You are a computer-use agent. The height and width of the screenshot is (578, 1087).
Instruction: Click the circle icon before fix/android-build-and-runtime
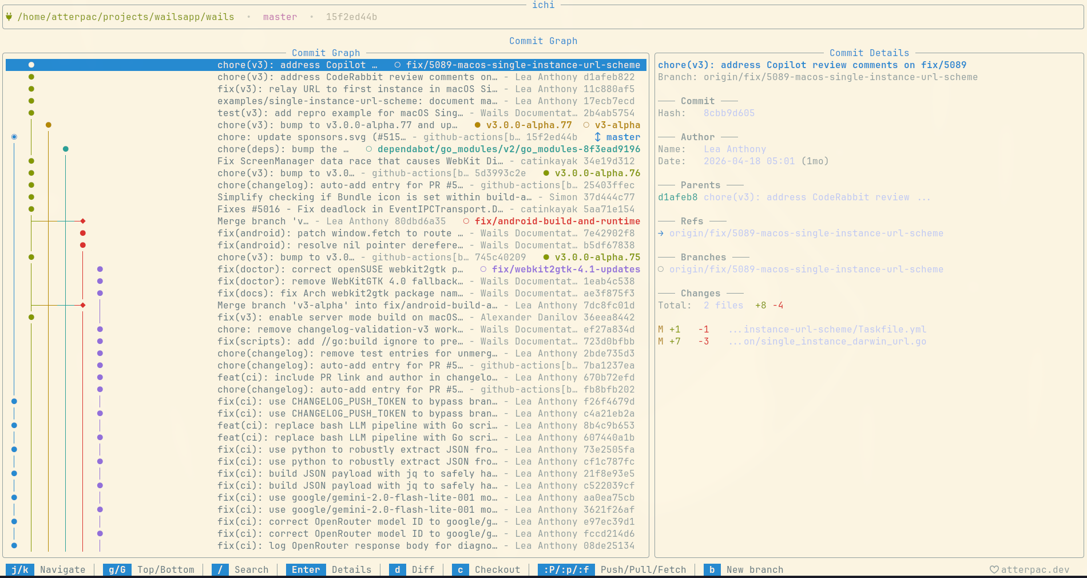(x=466, y=221)
